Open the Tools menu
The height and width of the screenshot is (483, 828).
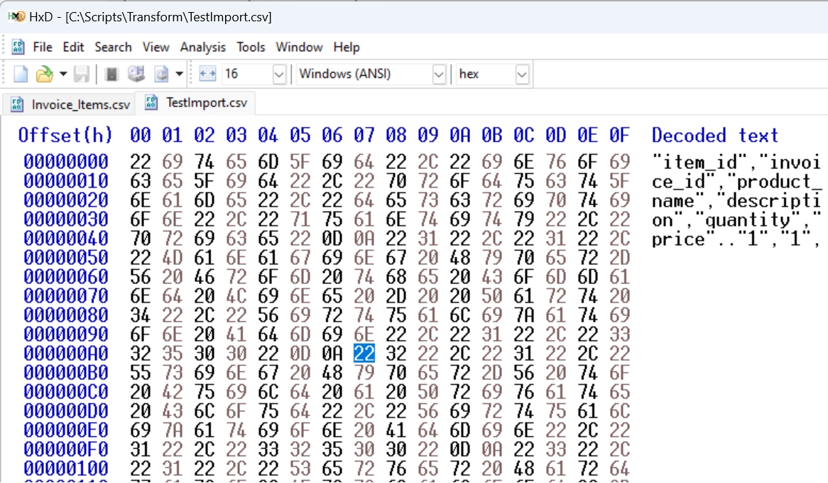tap(250, 47)
